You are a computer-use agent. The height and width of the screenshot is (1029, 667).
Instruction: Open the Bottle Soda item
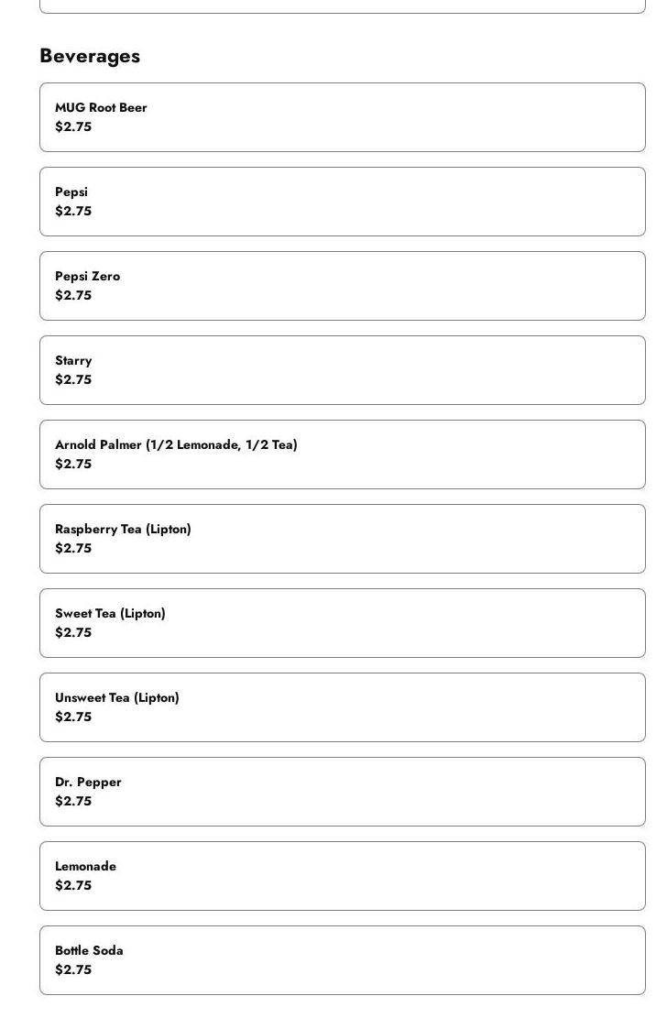342,960
